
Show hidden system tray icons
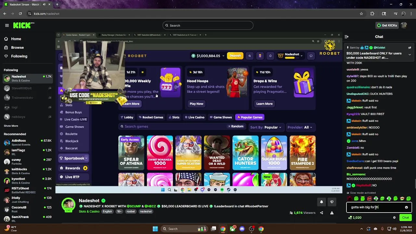click(x=362, y=229)
